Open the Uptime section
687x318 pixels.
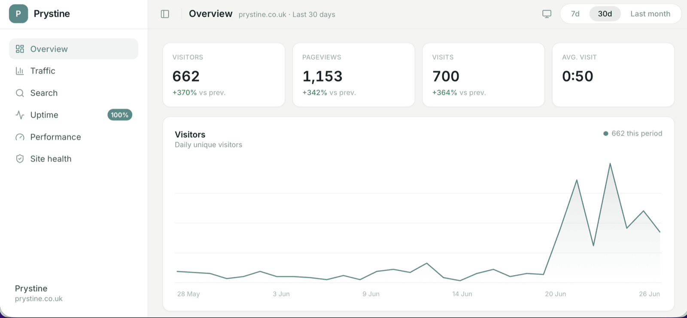[73, 115]
